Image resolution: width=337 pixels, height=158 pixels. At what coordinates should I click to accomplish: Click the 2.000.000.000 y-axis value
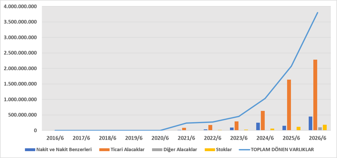pos(20,69)
